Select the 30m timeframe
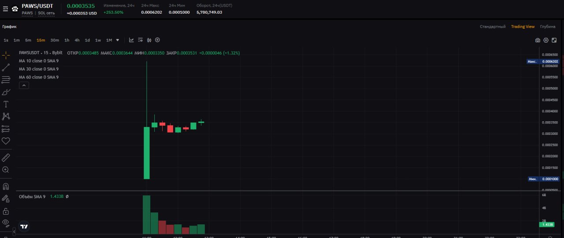The width and height of the screenshot is (564, 238). (x=55, y=40)
